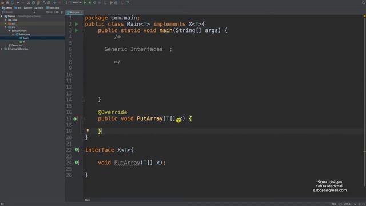366x206 pixels.
Task: Click the Save All toolbar icon
Action: (x=7, y=3)
